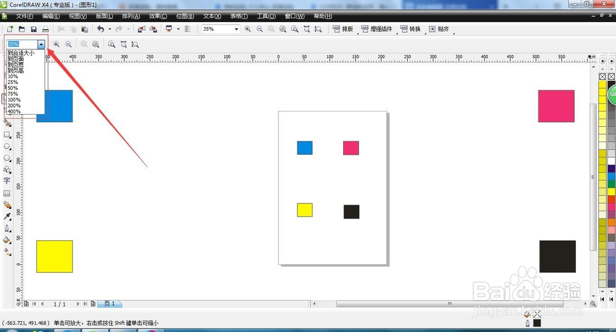
Task: Open the 编辑(E) menu
Action: click(51, 16)
